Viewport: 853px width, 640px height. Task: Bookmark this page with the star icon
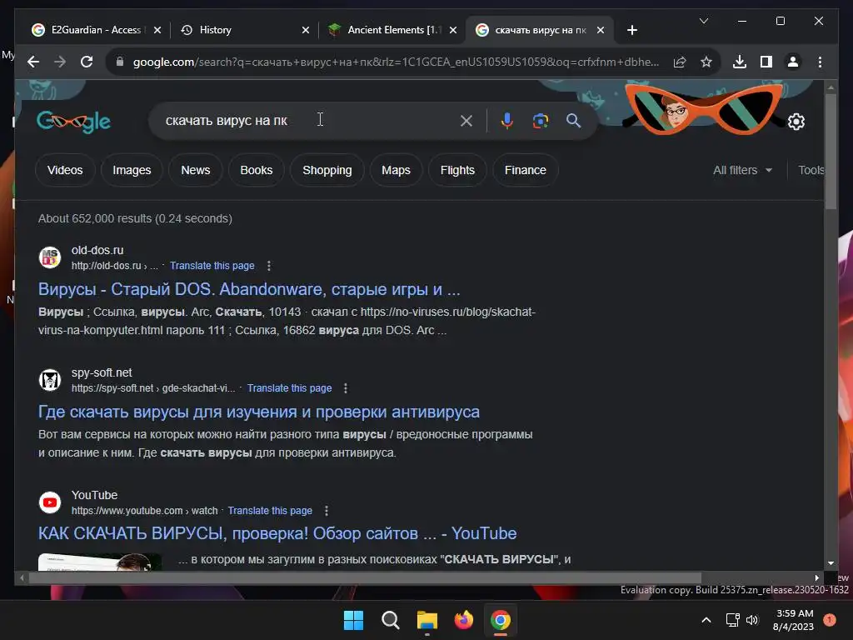pyautogui.click(x=706, y=62)
